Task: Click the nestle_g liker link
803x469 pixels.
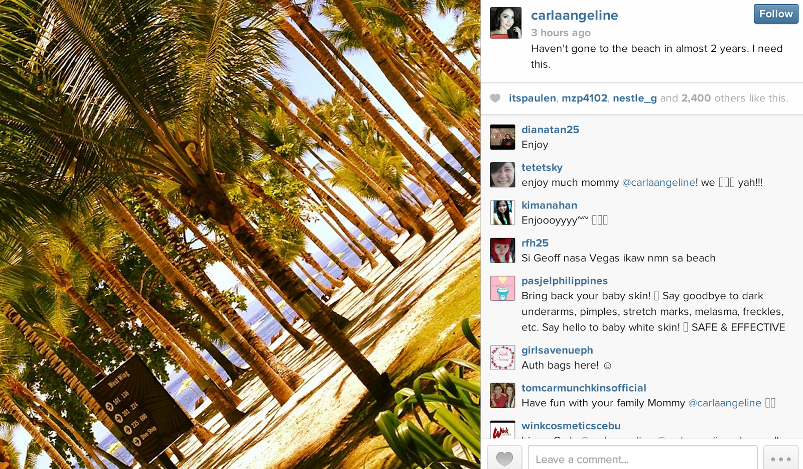Action: point(635,98)
